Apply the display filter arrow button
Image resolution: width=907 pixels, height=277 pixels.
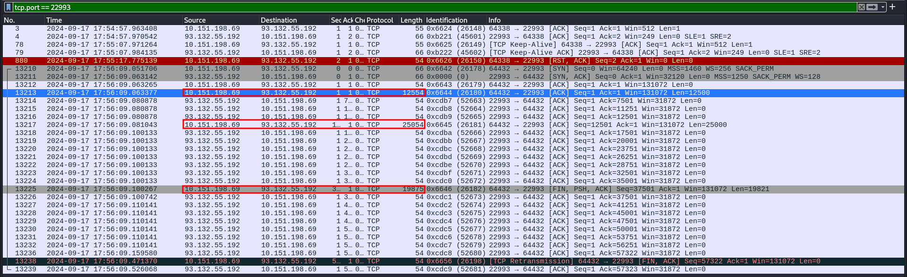[x=872, y=7]
